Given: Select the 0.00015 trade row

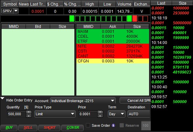Looking at the screenshot, I should coord(172,28).
